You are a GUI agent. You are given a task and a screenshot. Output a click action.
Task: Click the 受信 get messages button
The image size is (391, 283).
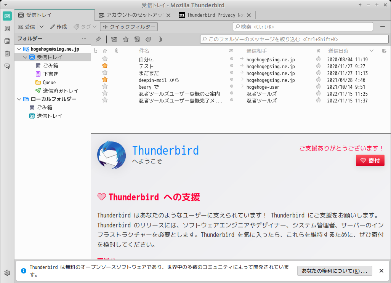click(26, 27)
